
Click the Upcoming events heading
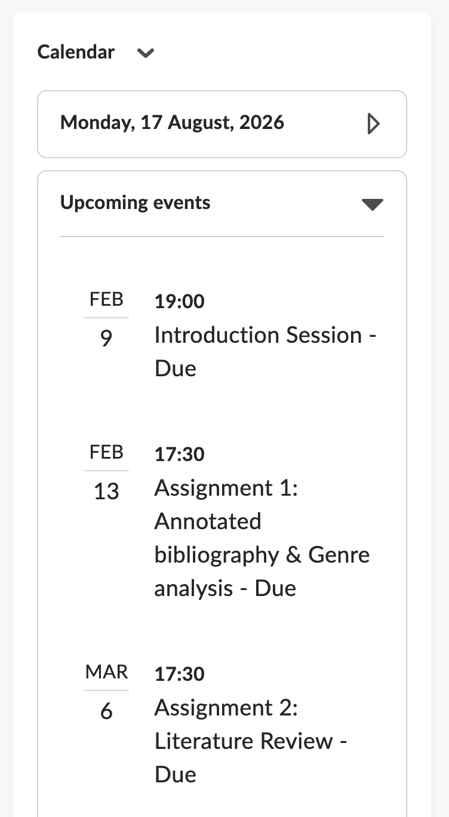click(136, 203)
